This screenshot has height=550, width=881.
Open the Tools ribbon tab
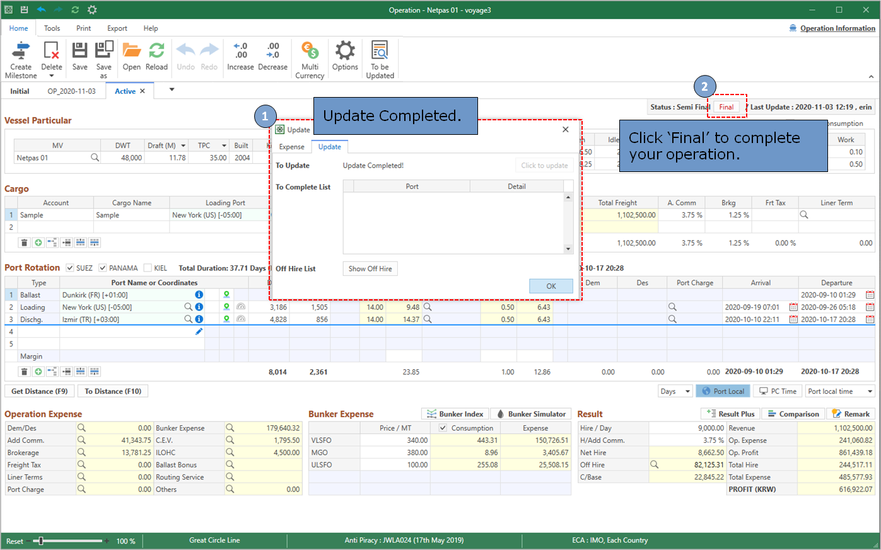tap(52, 28)
